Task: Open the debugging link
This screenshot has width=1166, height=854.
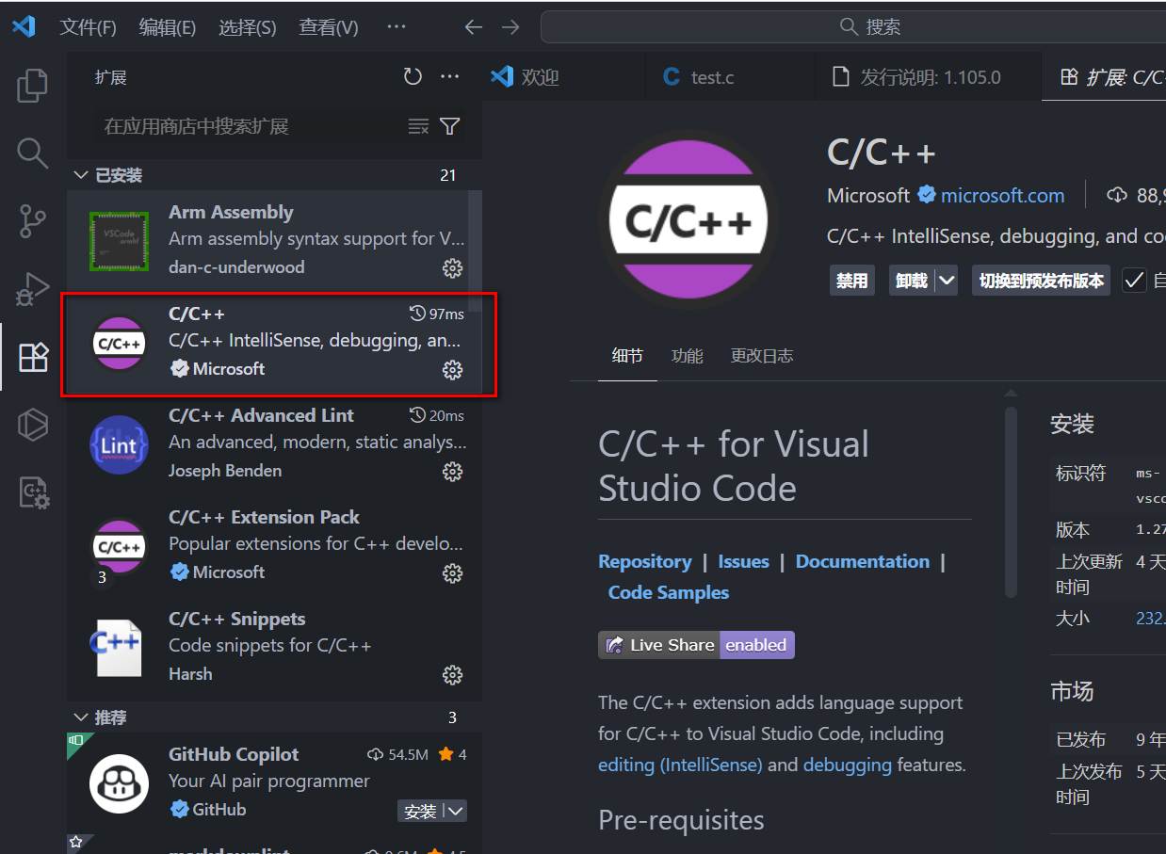Action: click(x=848, y=765)
